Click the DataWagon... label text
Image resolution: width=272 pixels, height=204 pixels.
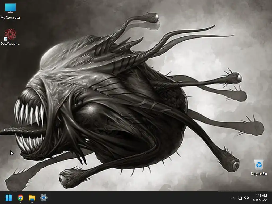[10, 44]
